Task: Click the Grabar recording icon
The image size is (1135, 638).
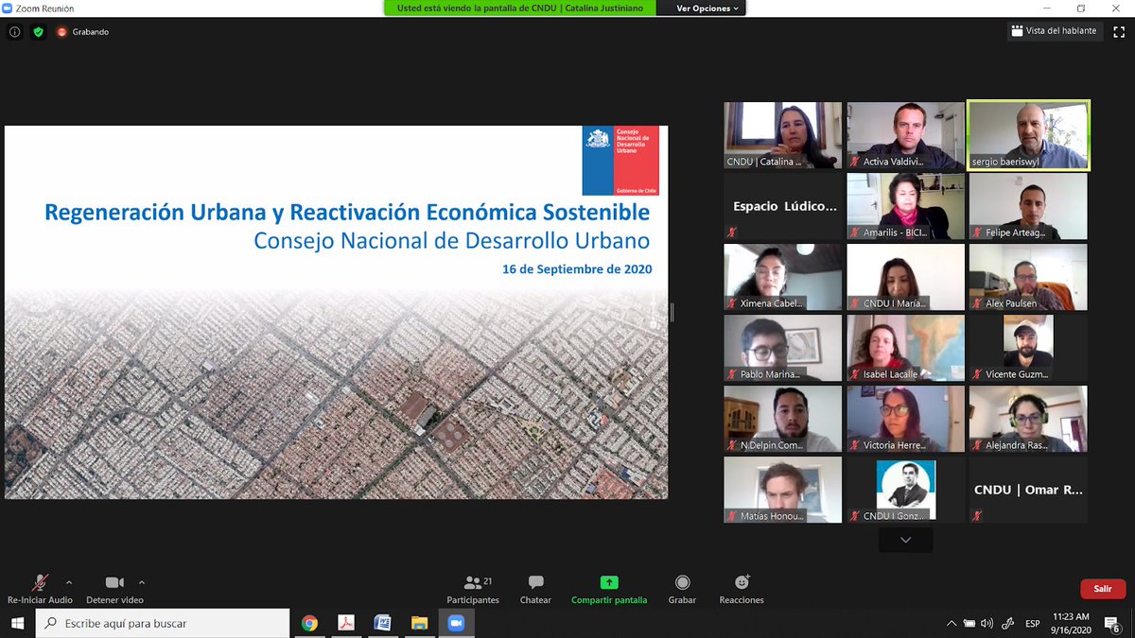Action: [x=682, y=584]
